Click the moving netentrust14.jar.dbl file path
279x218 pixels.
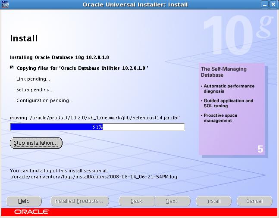(x=95, y=118)
